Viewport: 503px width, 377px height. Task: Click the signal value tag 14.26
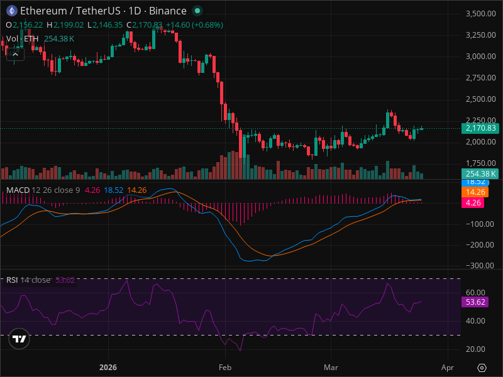tap(475, 192)
